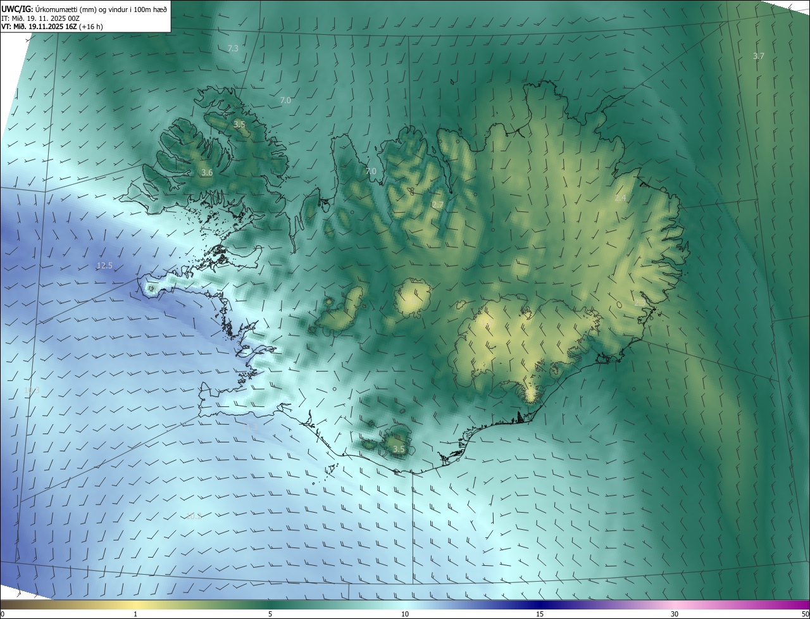Screen dimensions: 810x619
Task: Click the colorbar tick label 50
Action: pos(805,615)
